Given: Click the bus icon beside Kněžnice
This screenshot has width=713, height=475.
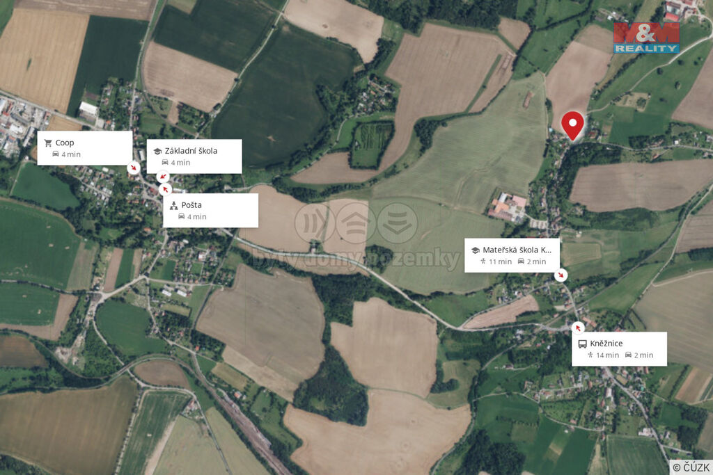Looking at the screenshot, I should pyautogui.click(x=582, y=344).
